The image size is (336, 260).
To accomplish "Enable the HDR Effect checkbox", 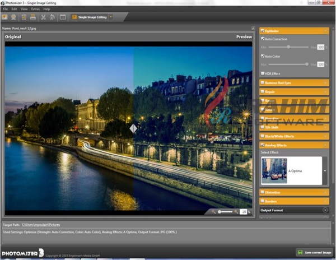I will (263, 73).
